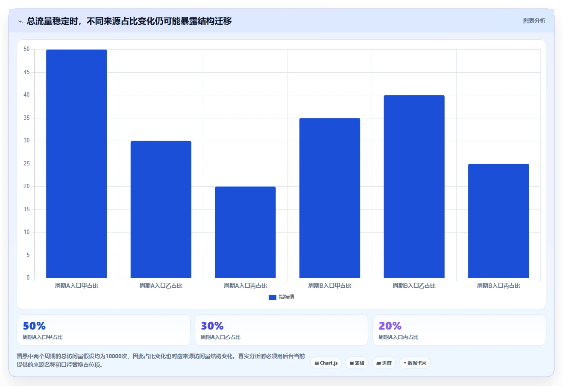Image resolution: width=563 pixels, height=386 pixels.
Task: Click the y-axis tick label 25
Action: pos(27,164)
